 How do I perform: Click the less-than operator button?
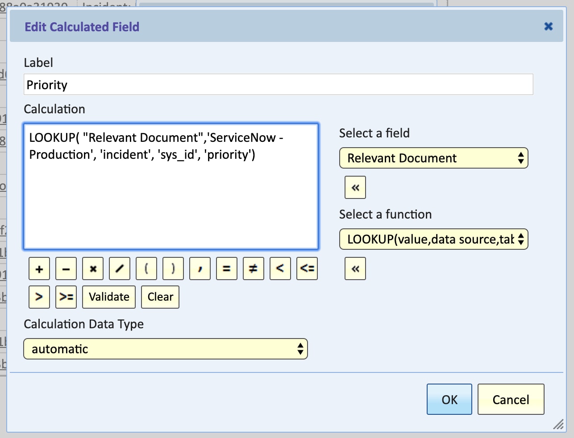click(280, 269)
